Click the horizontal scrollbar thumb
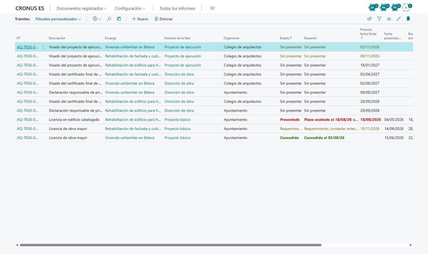 coord(170,245)
